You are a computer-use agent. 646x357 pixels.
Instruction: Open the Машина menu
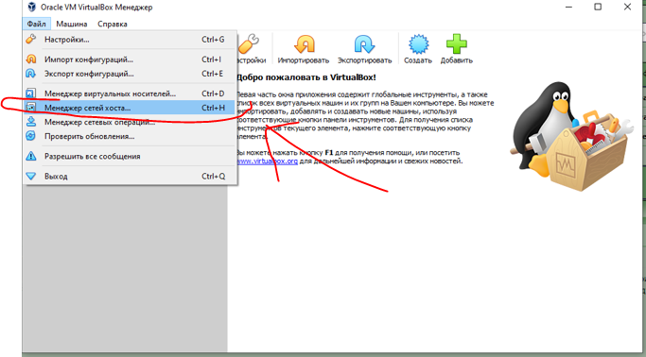(x=72, y=24)
